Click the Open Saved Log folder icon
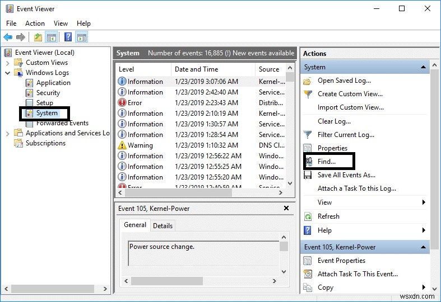441x302 pixels. click(308, 82)
